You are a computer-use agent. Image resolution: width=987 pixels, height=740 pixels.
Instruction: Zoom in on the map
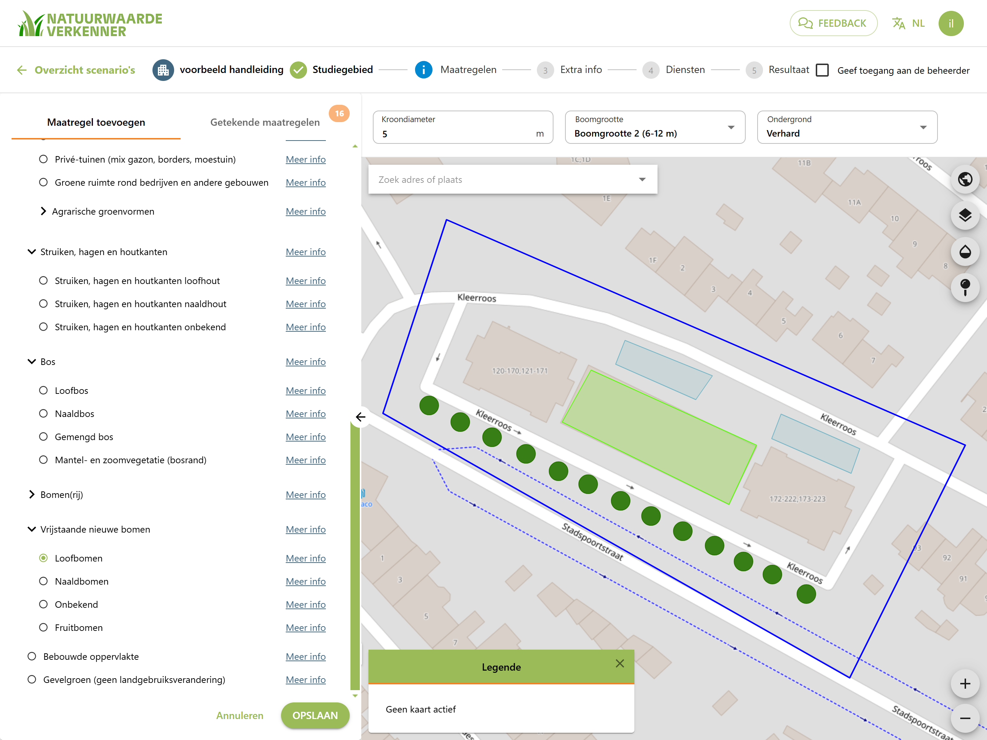[965, 684]
